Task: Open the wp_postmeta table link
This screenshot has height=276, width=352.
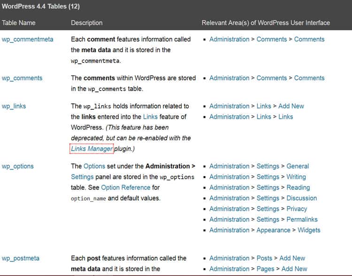Action: coord(21,259)
